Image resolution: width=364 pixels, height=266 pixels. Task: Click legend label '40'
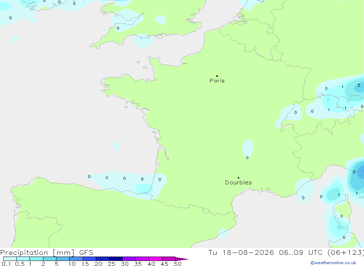[151, 264]
